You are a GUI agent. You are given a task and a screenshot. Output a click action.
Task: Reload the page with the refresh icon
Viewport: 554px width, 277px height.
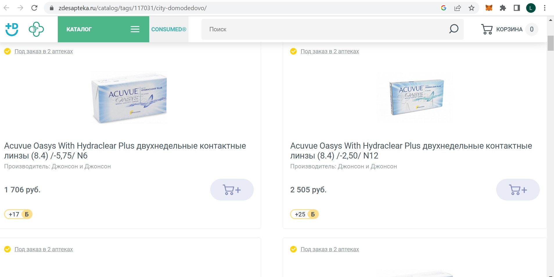point(34,8)
